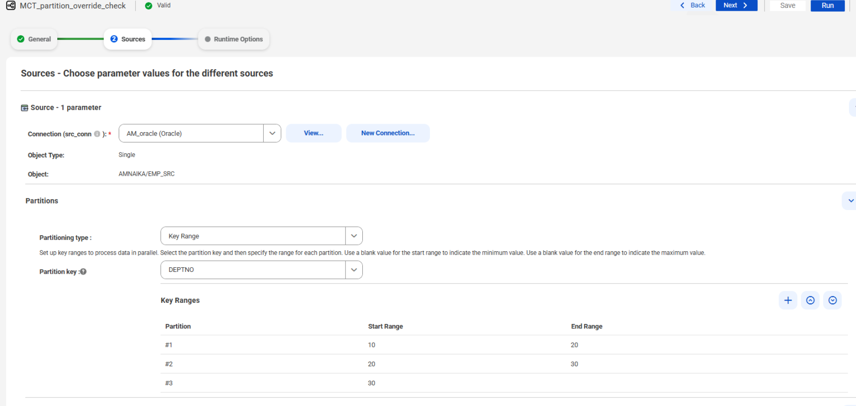Click the help icon beside Partition key
The image size is (856, 406).
point(83,271)
